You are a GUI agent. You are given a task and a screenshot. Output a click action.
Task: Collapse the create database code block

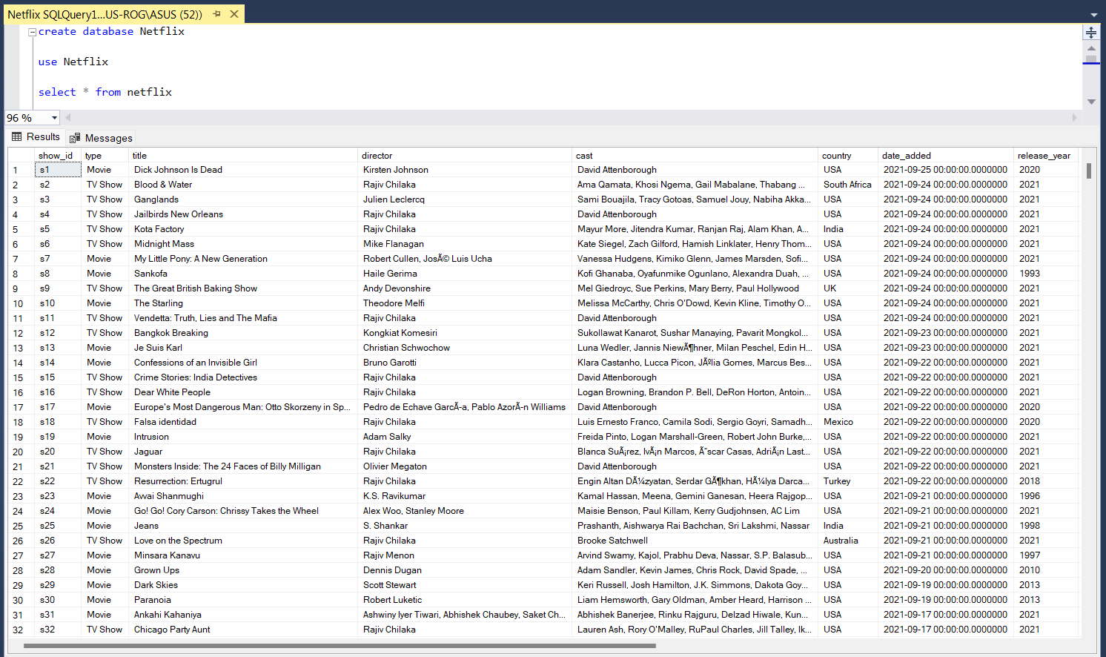[x=32, y=32]
